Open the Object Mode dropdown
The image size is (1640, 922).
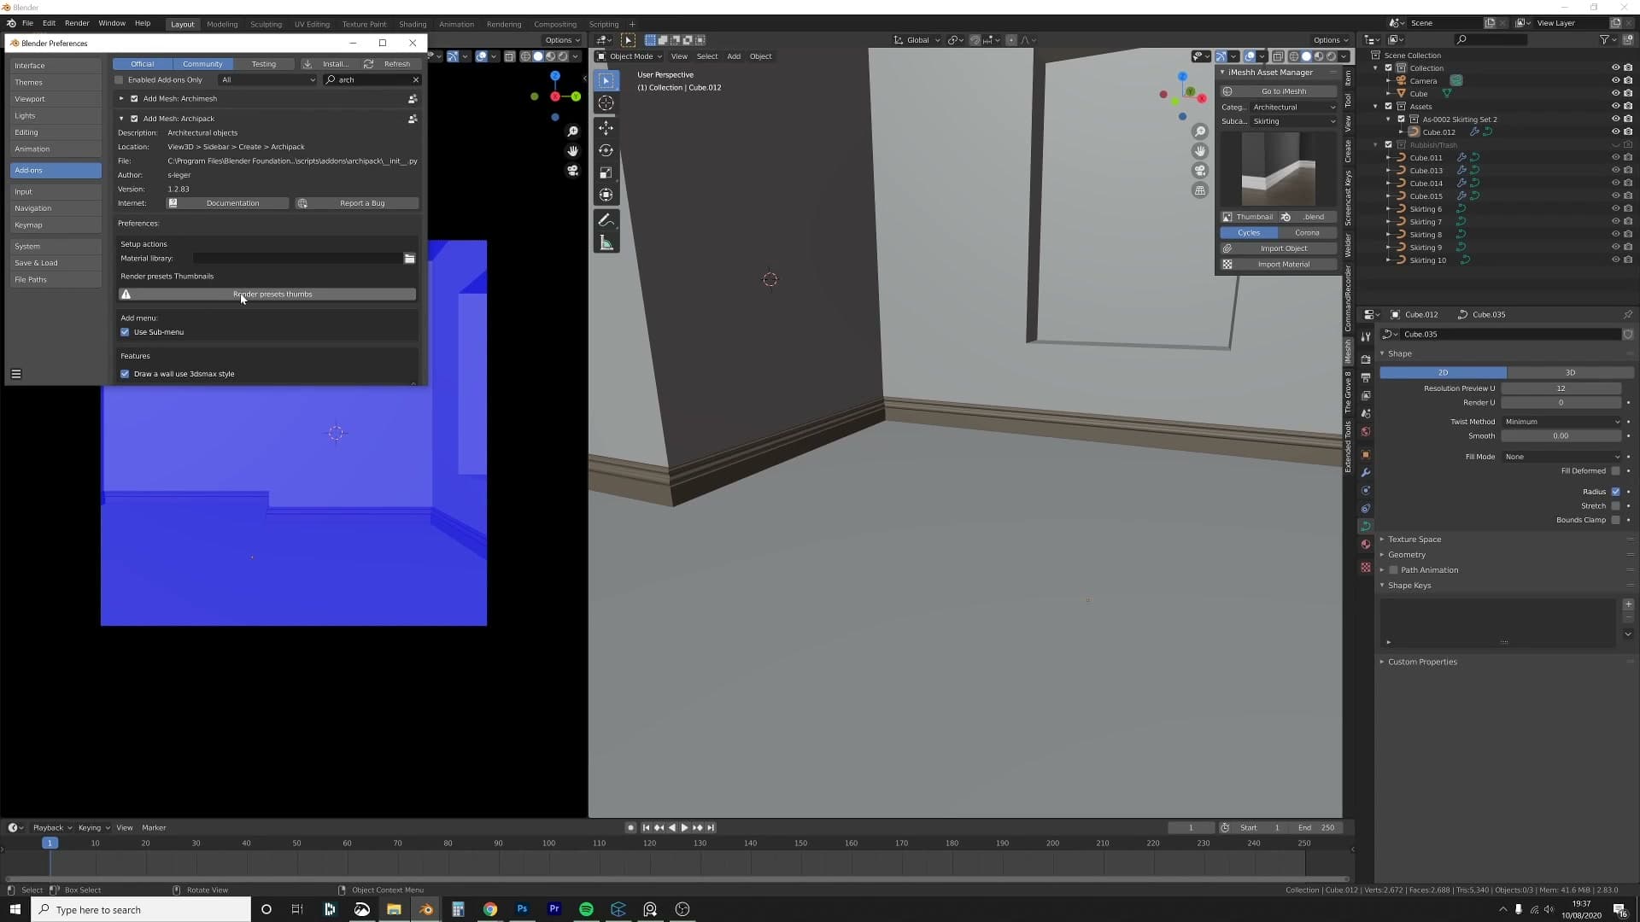click(629, 56)
